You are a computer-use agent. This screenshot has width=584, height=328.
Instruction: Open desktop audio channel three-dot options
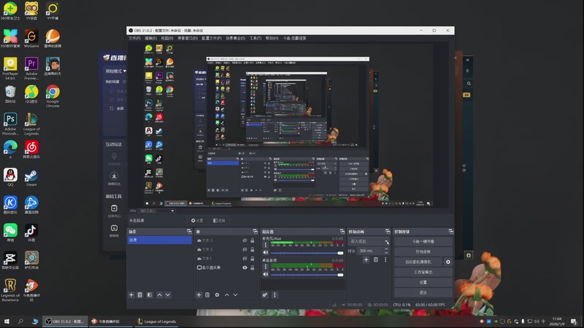click(266, 267)
